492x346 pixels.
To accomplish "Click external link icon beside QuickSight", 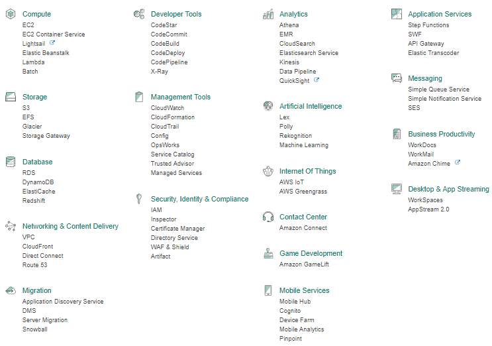I will tap(317, 80).
